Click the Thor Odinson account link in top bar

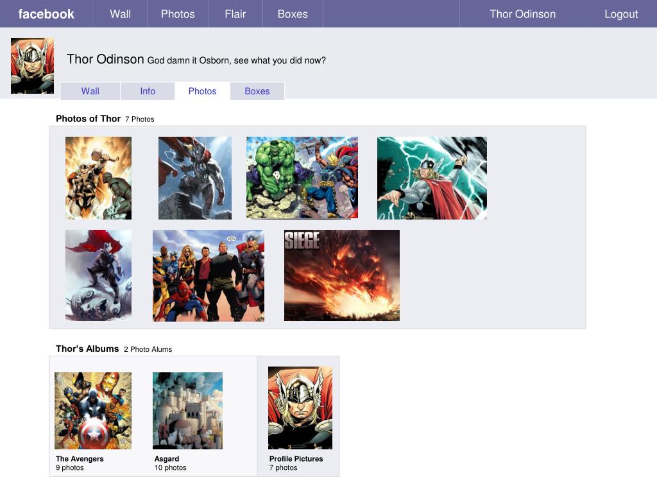(522, 14)
